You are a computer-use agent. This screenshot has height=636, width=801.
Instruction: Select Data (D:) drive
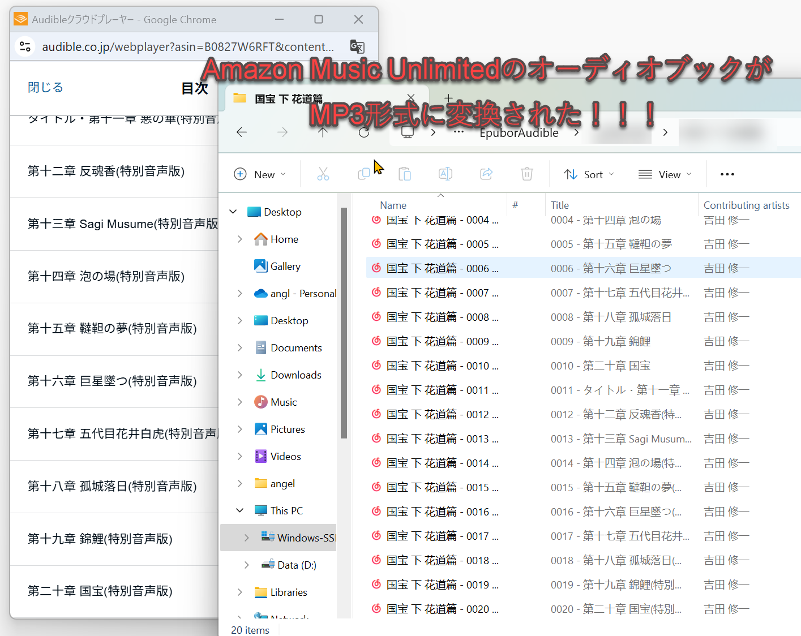(297, 565)
